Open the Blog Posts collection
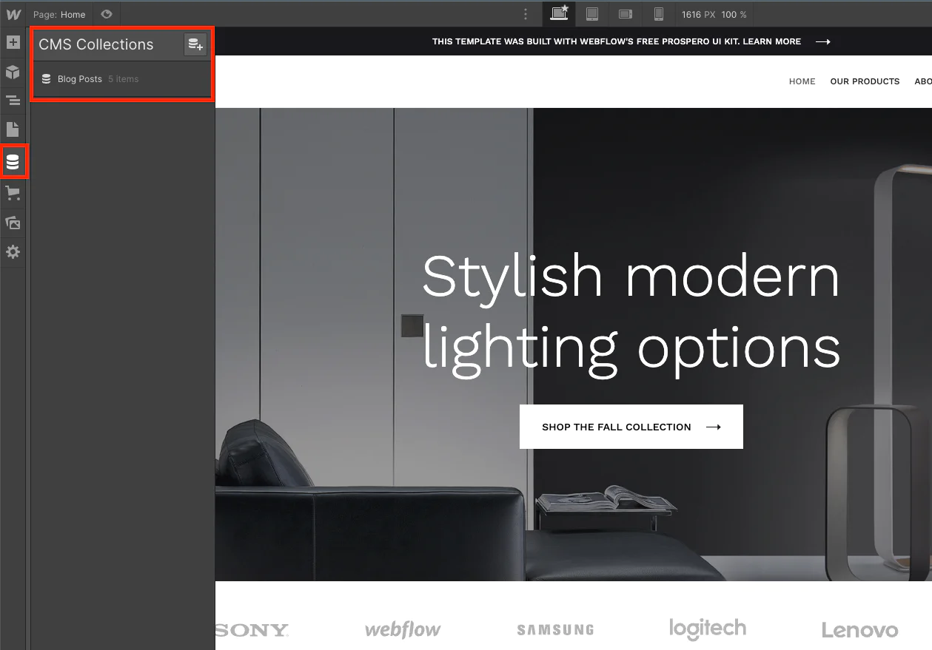Screen dimensions: 932x650 click(80, 79)
